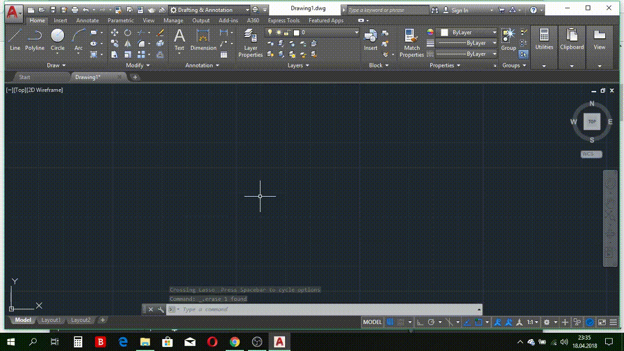Select the Line drawing tool
624x351 pixels.
click(15, 39)
